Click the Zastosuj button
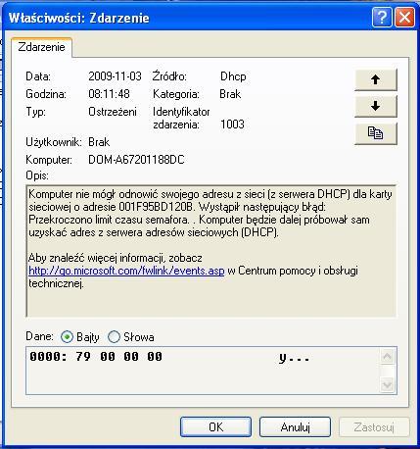Screen dimensions: 420x449 tap(374, 426)
